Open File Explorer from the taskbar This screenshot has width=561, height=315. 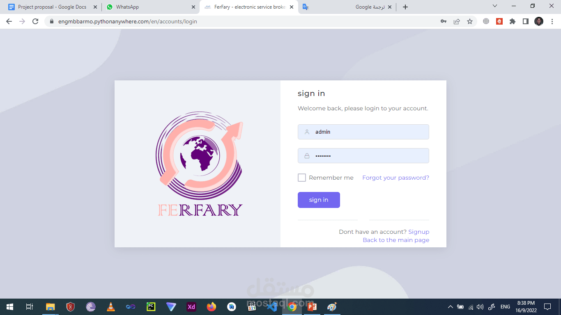click(50, 306)
